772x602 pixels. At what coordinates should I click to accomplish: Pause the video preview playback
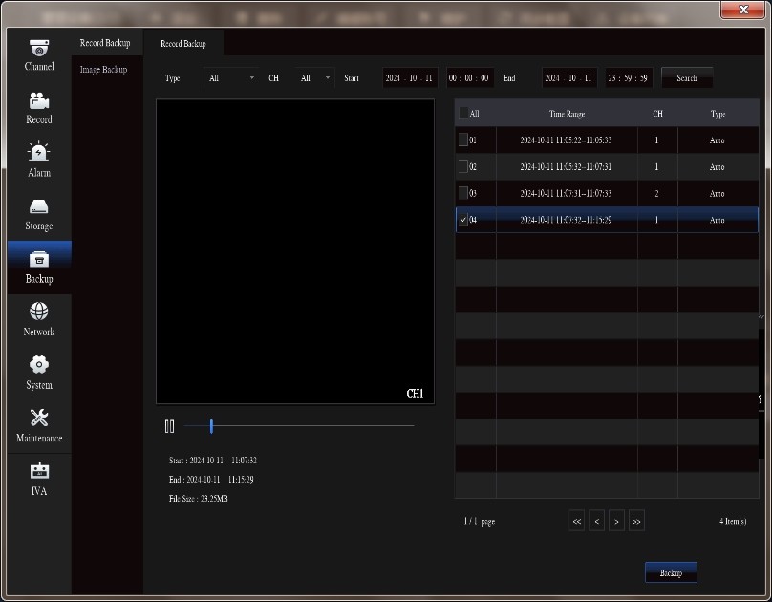tap(169, 426)
